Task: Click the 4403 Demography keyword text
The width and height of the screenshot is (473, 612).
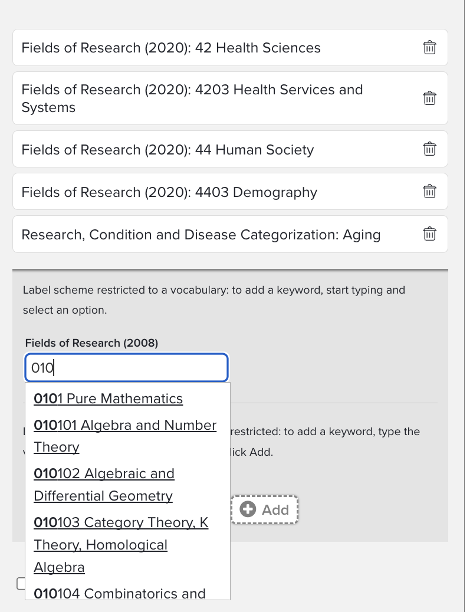Action: tap(169, 192)
